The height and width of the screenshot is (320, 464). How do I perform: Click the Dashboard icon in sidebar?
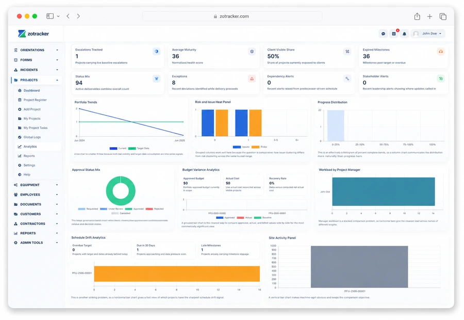click(x=20, y=90)
